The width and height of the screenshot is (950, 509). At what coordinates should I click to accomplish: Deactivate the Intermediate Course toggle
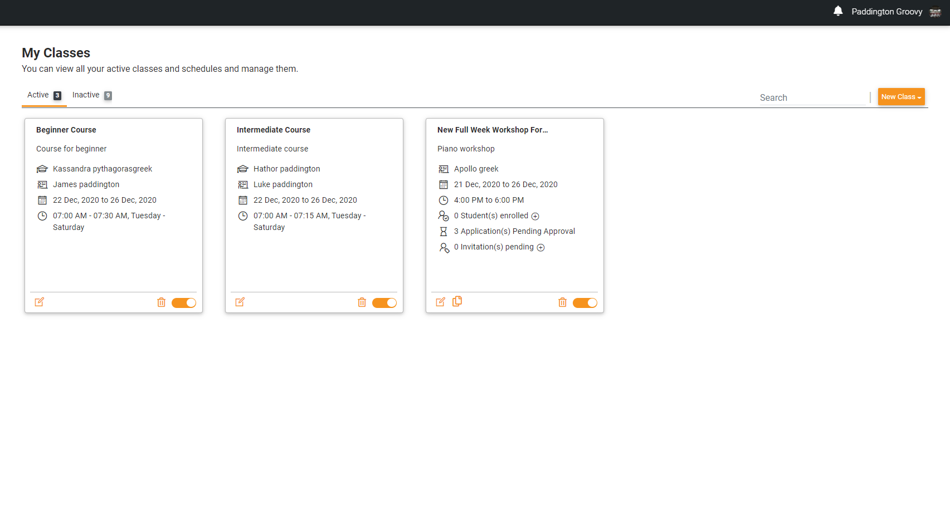coord(384,303)
